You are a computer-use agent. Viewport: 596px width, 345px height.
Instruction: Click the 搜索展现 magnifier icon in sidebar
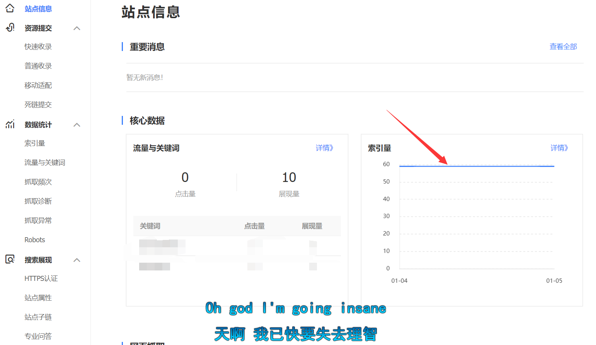pos(10,259)
